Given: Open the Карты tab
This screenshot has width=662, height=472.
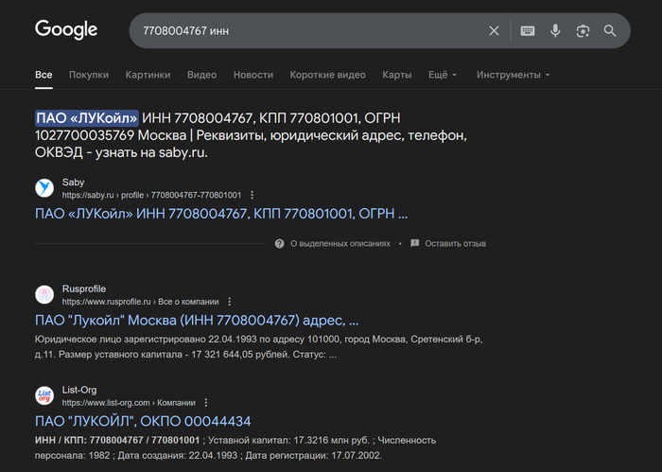Looking at the screenshot, I should point(396,75).
